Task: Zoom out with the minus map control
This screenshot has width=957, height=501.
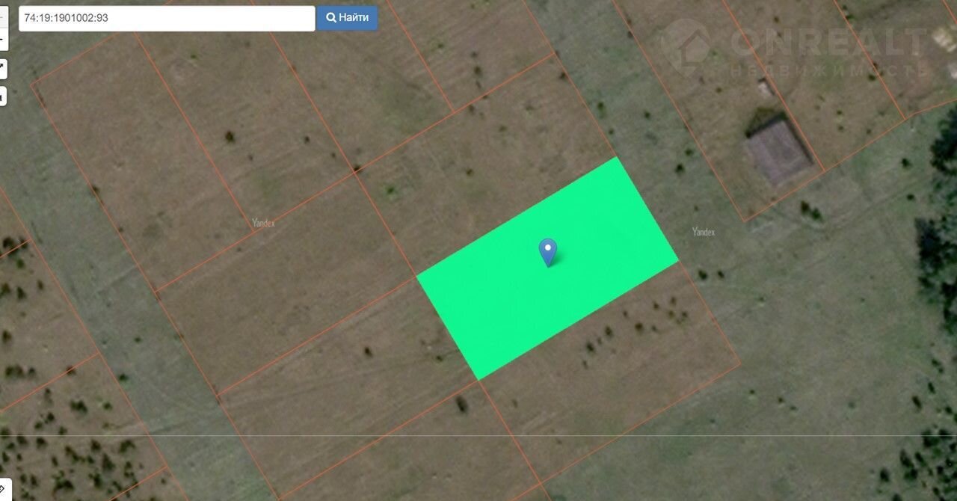Action: point(2,39)
